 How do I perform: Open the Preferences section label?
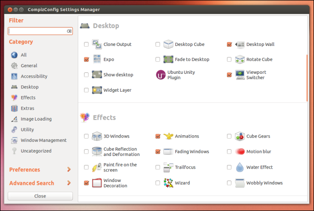25,169
